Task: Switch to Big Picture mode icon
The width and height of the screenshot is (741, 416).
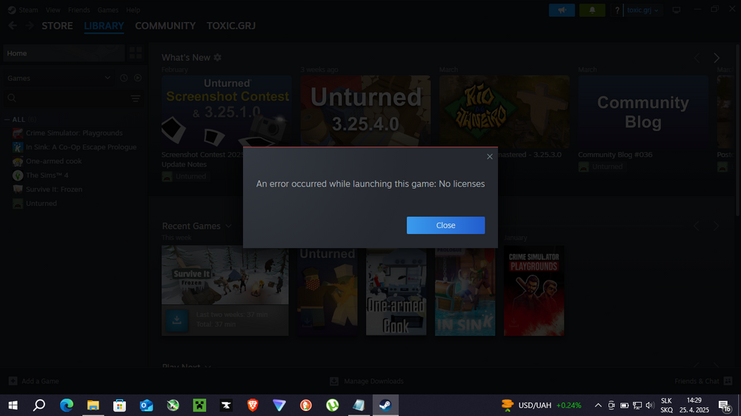Action: click(x=677, y=10)
